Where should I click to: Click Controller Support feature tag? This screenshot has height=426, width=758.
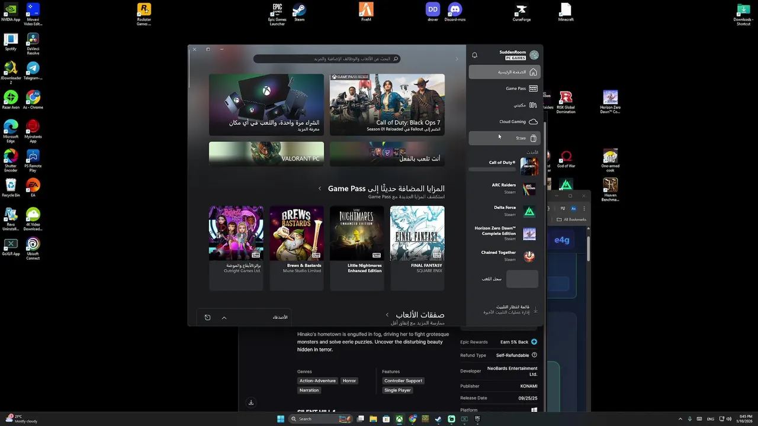(403, 380)
